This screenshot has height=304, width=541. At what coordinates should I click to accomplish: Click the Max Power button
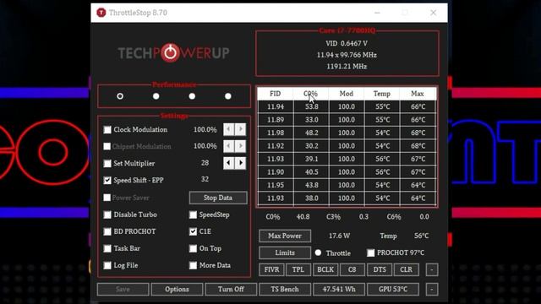click(285, 236)
